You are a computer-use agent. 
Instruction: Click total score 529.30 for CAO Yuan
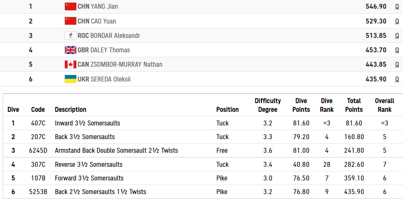click(x=376, y=21)
